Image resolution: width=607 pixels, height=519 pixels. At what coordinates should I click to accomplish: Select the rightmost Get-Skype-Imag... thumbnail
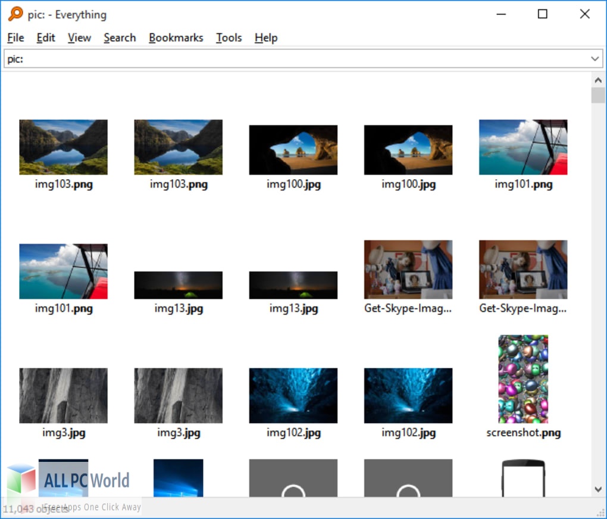pos(523,270)
